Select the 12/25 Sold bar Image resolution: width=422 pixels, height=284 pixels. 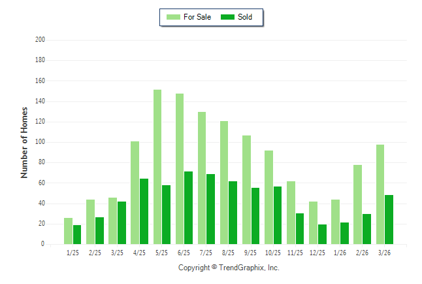click(x=323, y=234)
